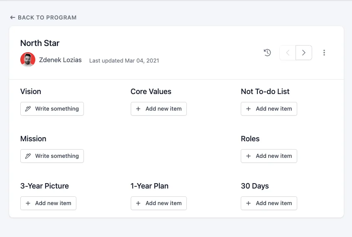Open the three-dot more options menu
Image resolution: width=352 pixels, height=237 pixels.
pyautogui.click(x=324, y=53)
